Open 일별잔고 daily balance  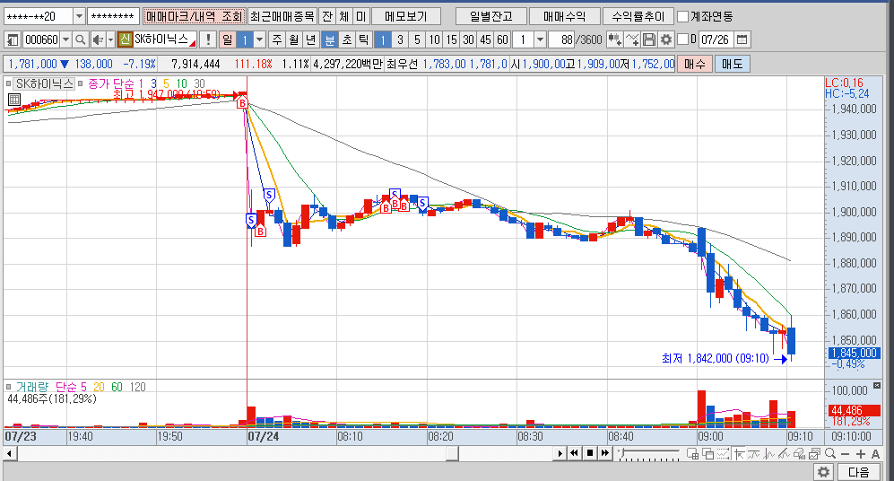coord(490,16)
